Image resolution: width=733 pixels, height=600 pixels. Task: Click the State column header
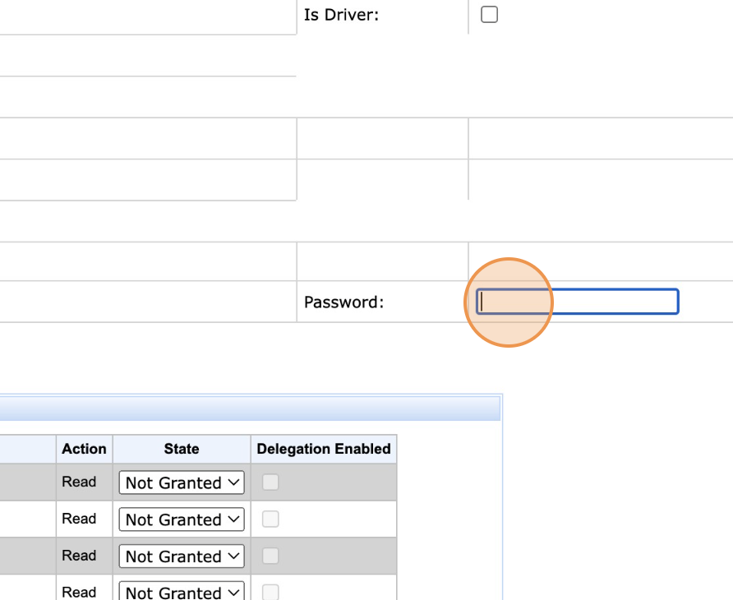[182, 449]
